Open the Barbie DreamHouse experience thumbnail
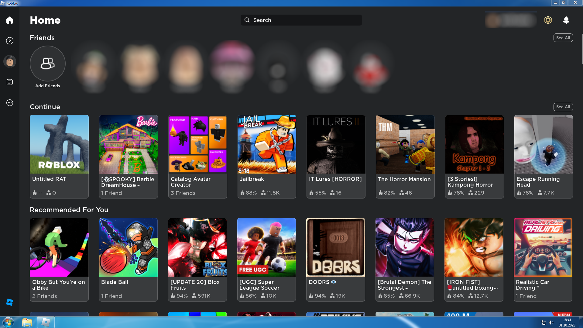The image size is (583, 328). pos(129,144)
